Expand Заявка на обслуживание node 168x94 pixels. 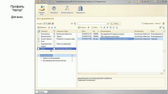point(41,58)
